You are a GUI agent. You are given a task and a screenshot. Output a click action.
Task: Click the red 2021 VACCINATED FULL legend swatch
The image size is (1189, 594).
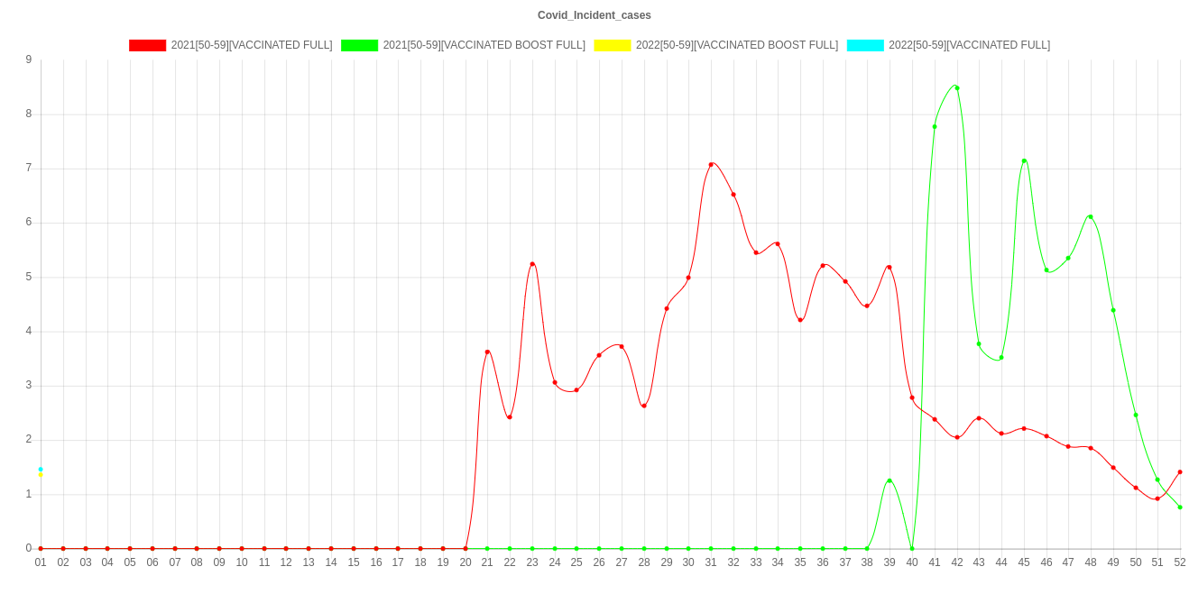click(x=148, y=45)
